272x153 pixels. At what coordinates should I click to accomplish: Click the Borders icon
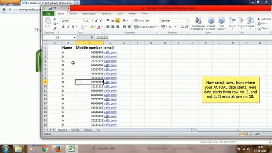click(82, 27)
